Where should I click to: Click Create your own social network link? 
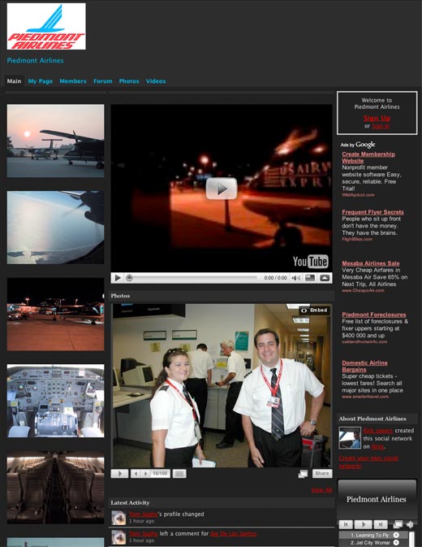coord(368,462)
